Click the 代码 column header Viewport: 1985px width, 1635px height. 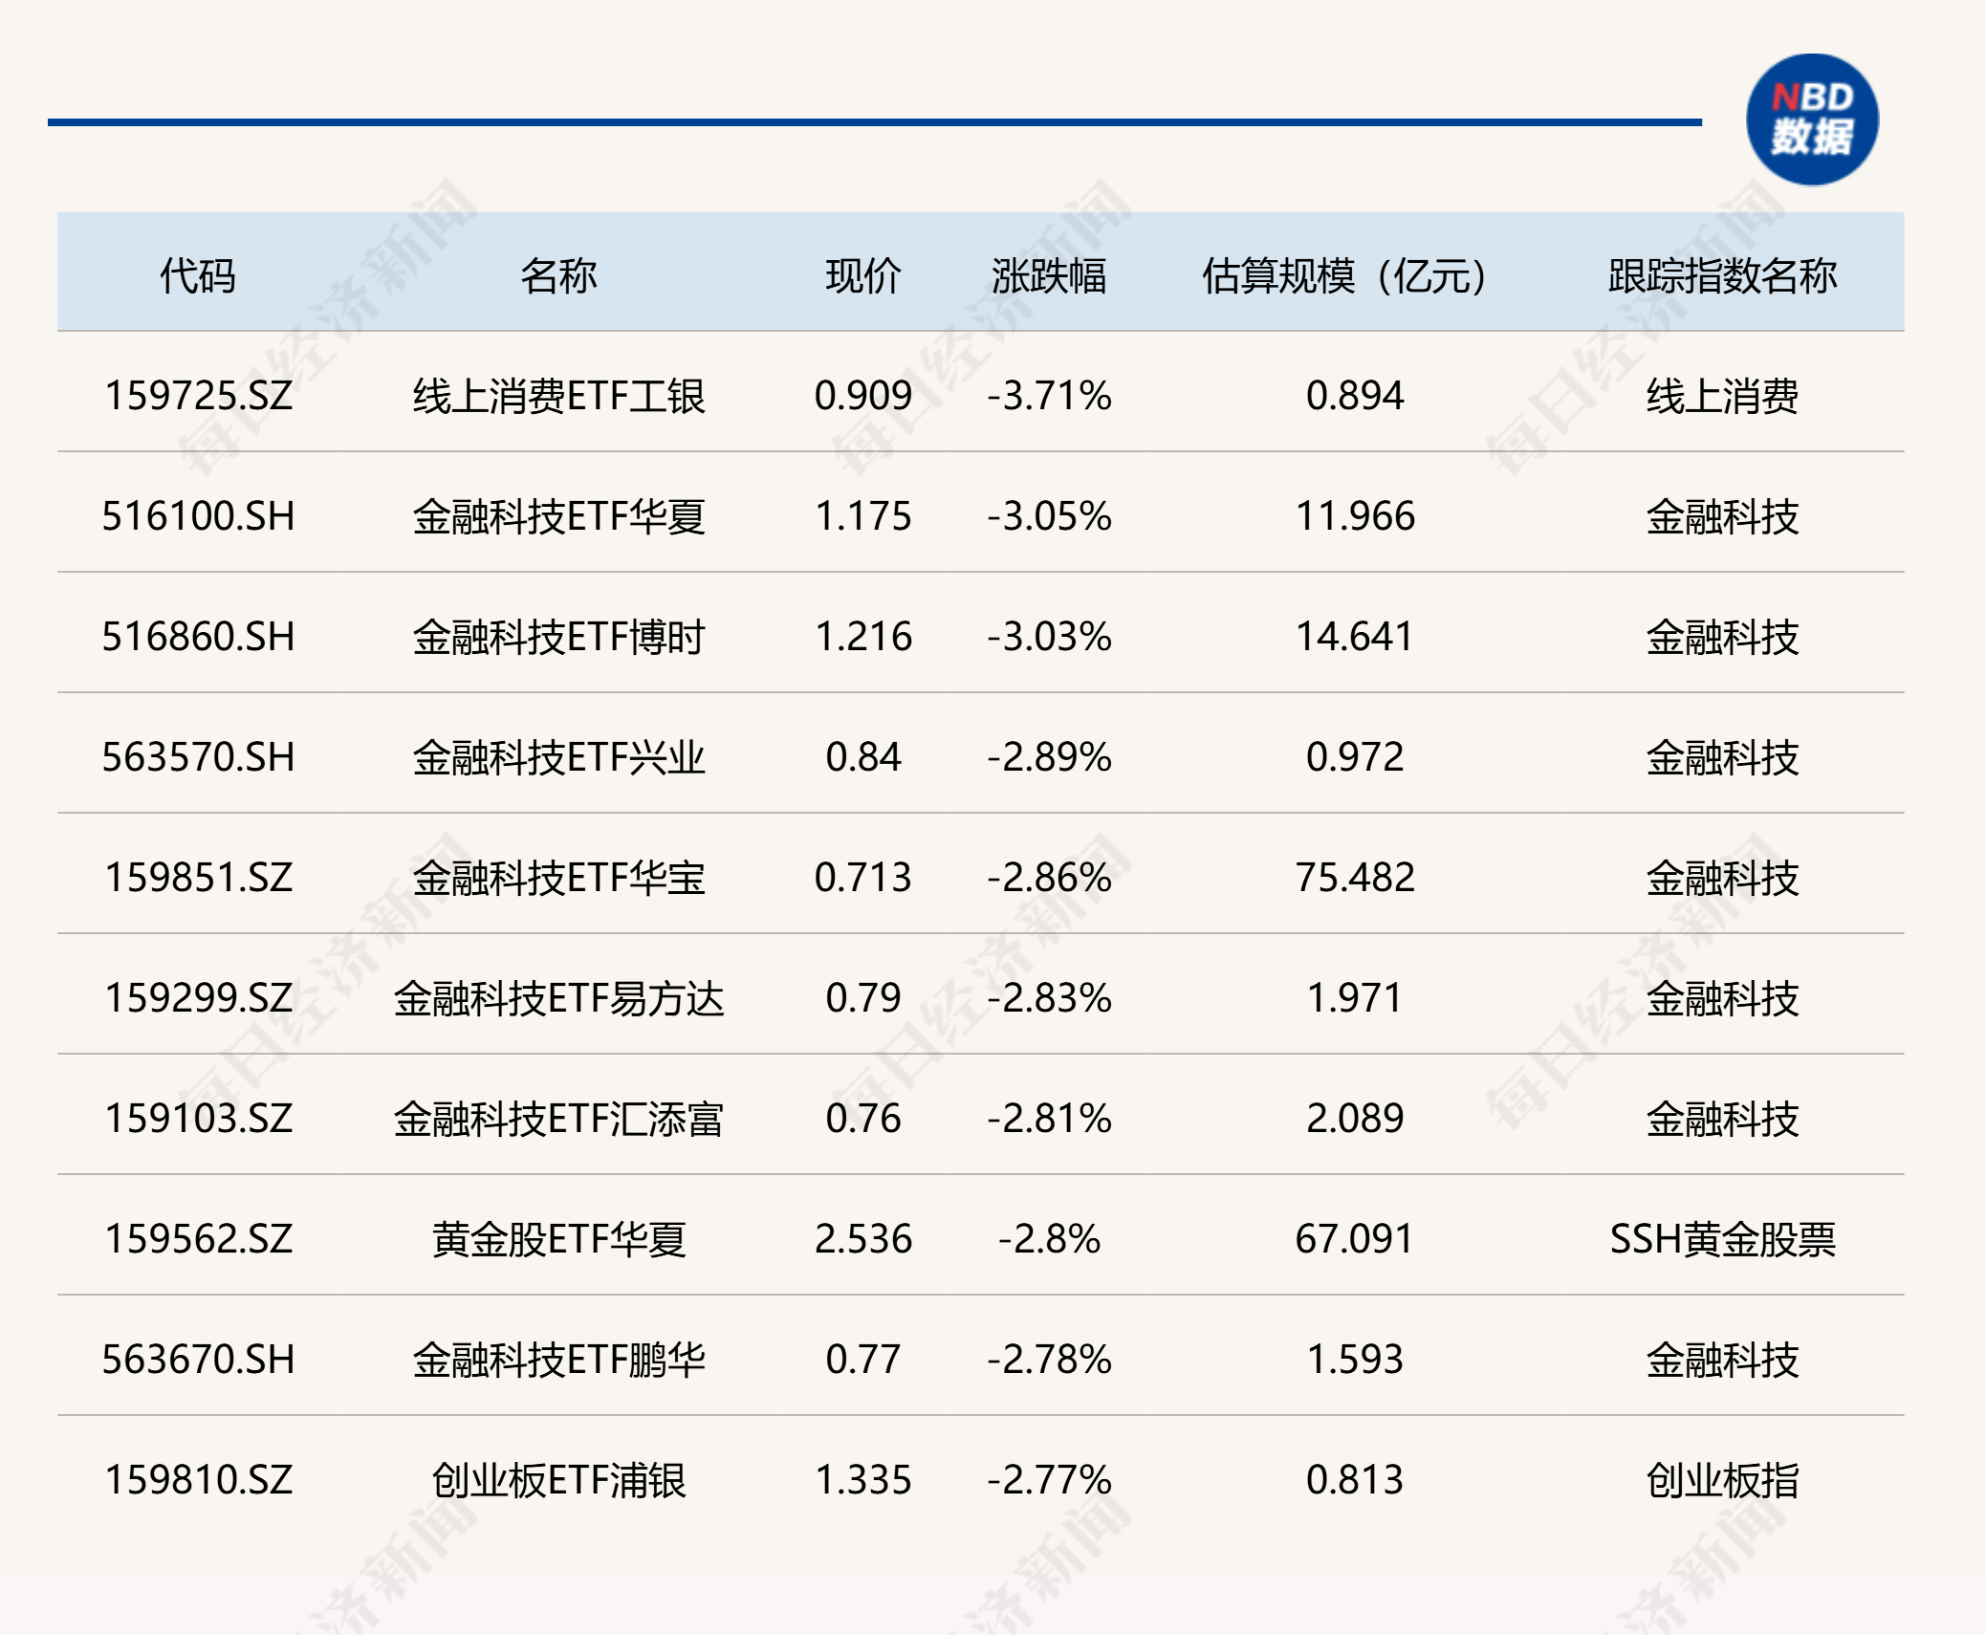pyautogui.click(x=198, y=275)
